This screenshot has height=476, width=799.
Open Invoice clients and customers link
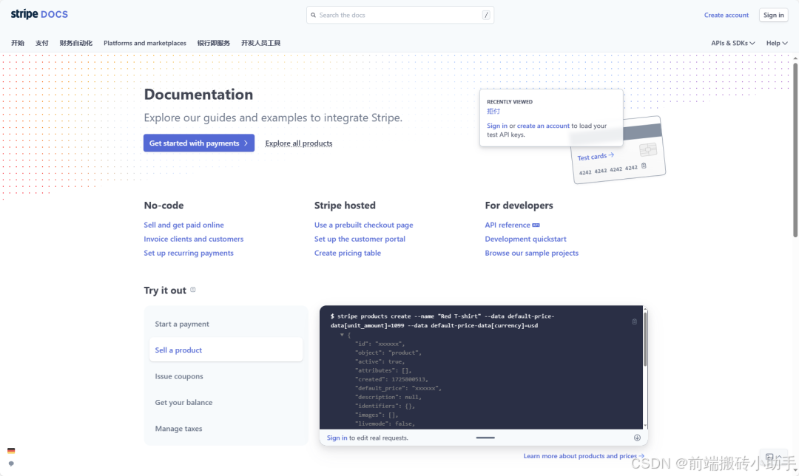194,239
